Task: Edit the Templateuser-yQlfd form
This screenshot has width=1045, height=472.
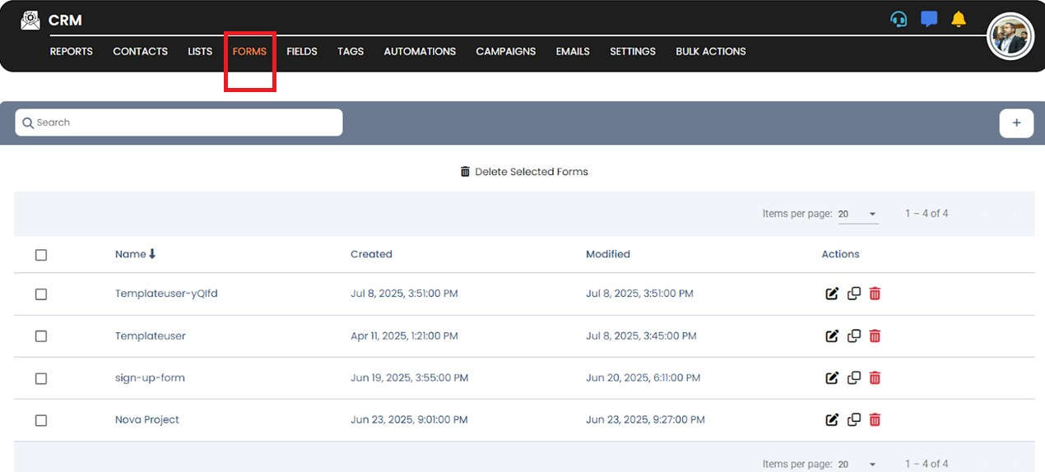Action: coord(832,294)
